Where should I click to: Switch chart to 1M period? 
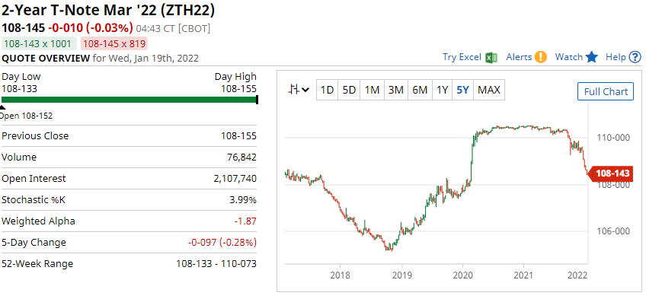372,90
